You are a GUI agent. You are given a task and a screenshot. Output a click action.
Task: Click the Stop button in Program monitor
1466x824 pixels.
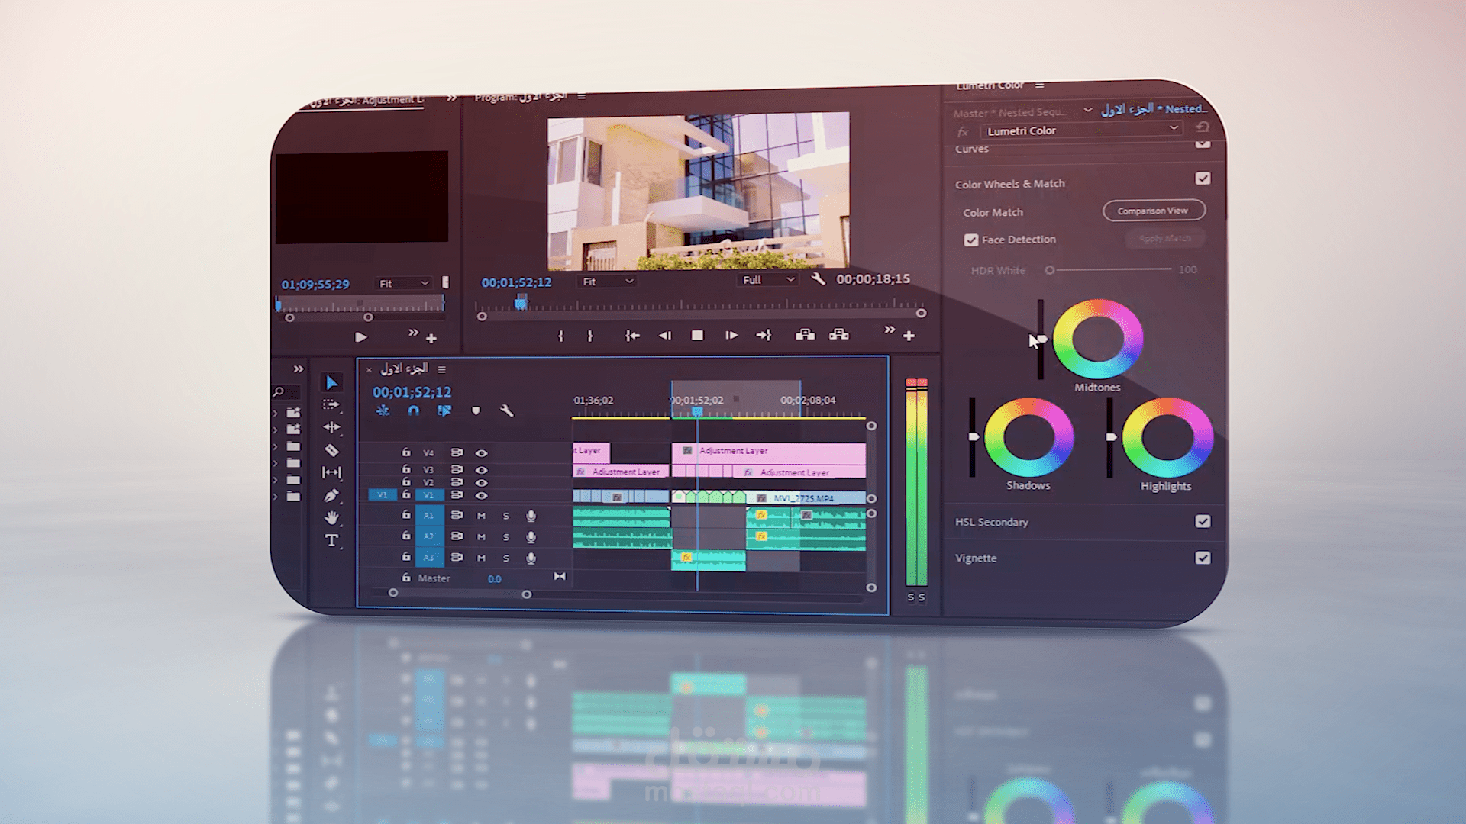coord(697,335)
